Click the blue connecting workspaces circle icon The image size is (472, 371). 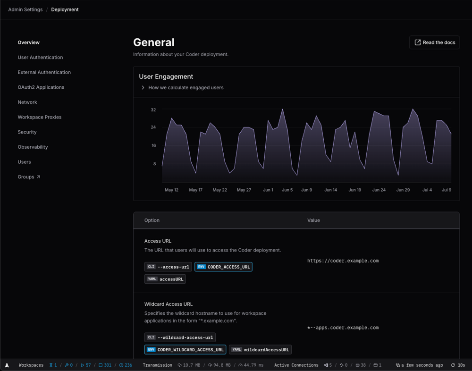point(120,365)
